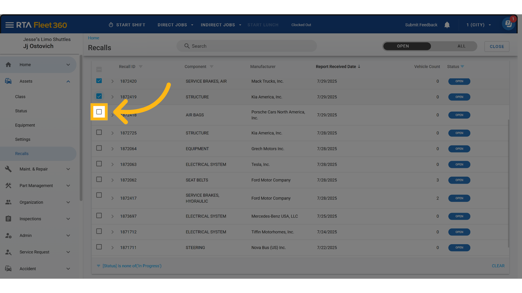Click the recalls table vertical scrollbar
The height and width of the screenshot is (293, 522).
coord(508,183)
